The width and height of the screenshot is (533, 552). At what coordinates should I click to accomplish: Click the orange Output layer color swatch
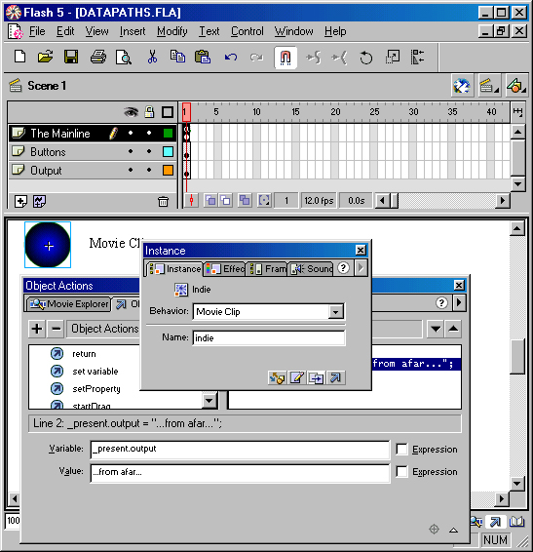pyautogui.click(x=168, y=170)
